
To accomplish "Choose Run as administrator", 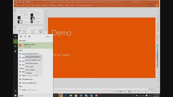I will pyautogui.click(x=33, y=57).
